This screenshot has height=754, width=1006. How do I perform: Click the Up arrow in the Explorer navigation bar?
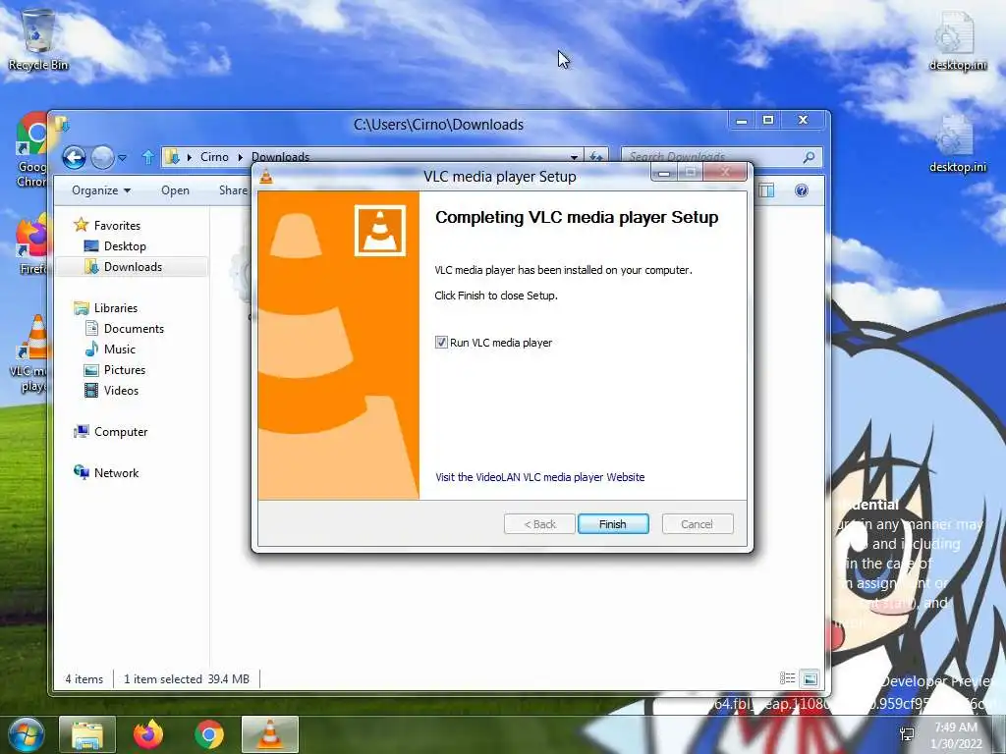tap(147, 157)
